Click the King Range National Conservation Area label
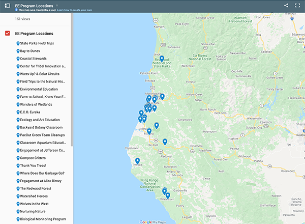The height and width of the screenshot is (224, 305). (x=150, y=185)
